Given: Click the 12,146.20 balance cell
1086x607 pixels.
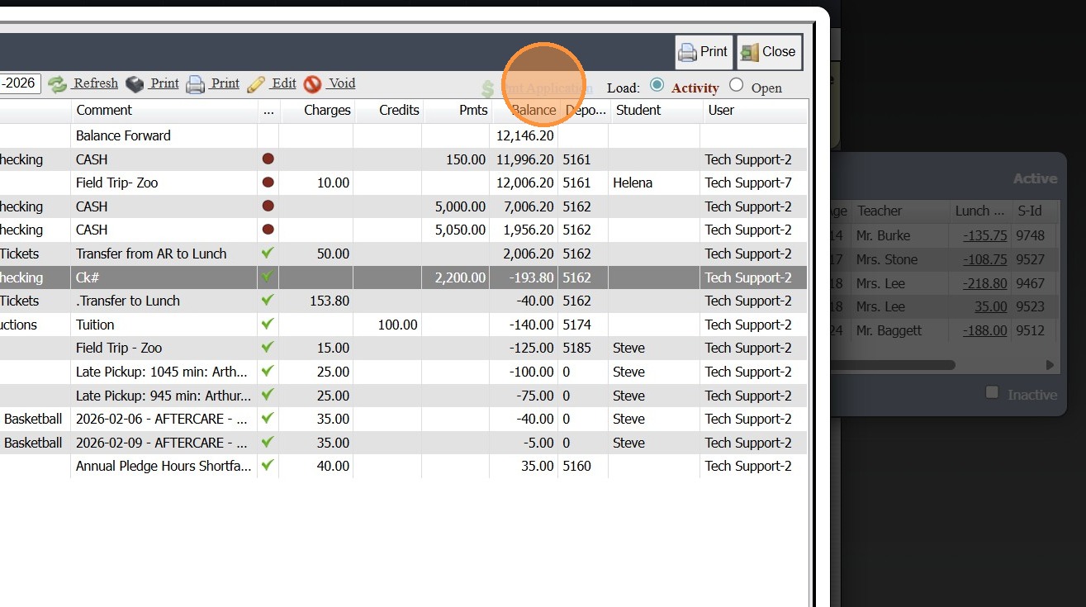Looking at the screenshot, I should [524, 135].
